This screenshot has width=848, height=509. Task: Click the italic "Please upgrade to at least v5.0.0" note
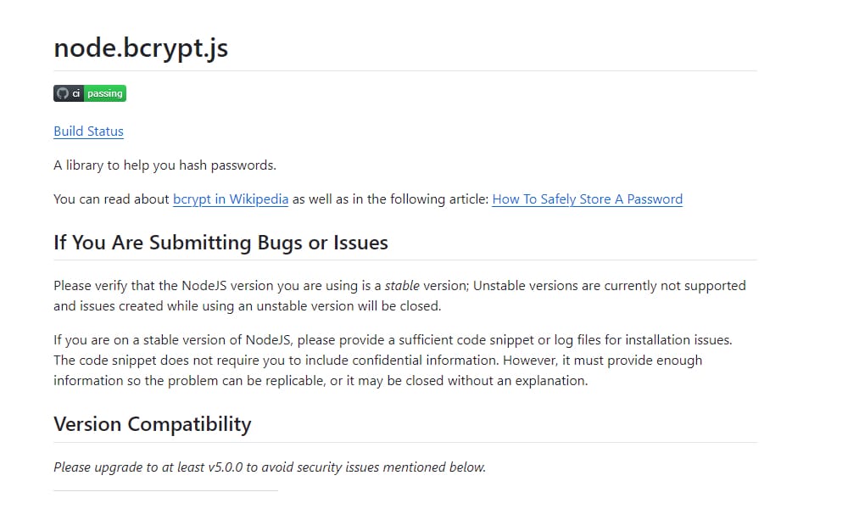click(270, 467)
